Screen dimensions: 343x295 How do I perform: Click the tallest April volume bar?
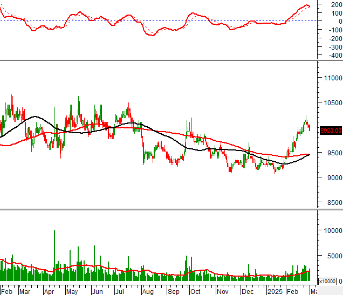[54, 256]
